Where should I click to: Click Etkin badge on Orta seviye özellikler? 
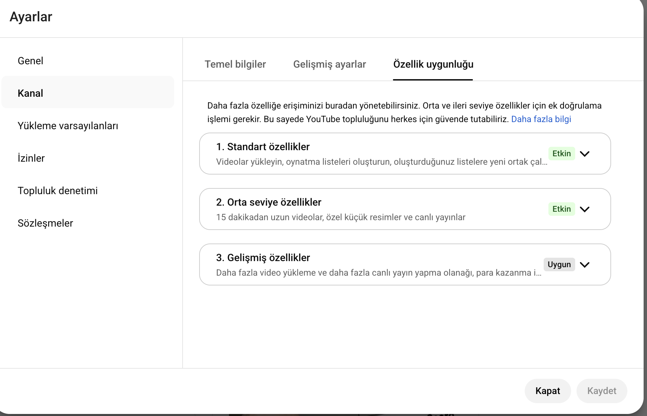click(x=561, y=209)
